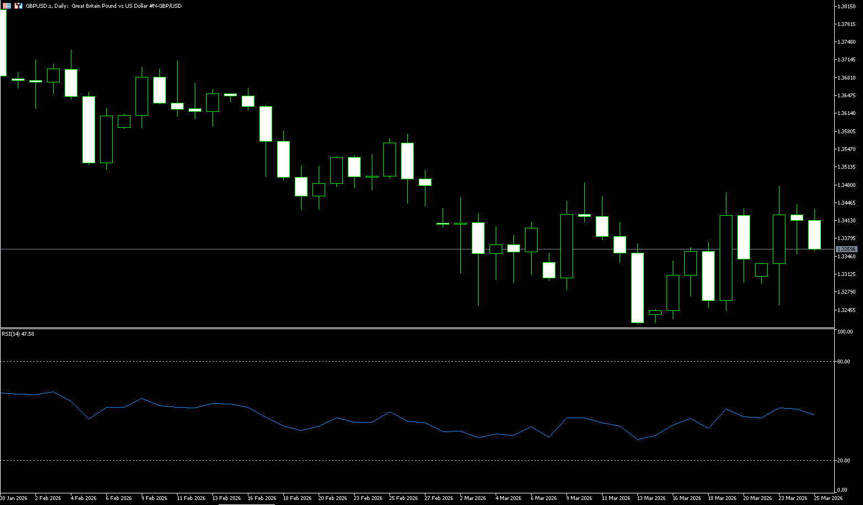Click the 1.35135 price axis label
The height and width of the screenshot is (505, 863).
(x=846, y=167)
